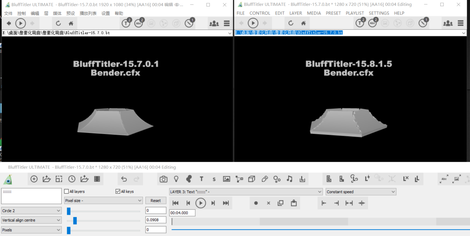Open the Pixel size property dropdown
The width and height of the screenshot is (470, 236).
click(103, 201)
